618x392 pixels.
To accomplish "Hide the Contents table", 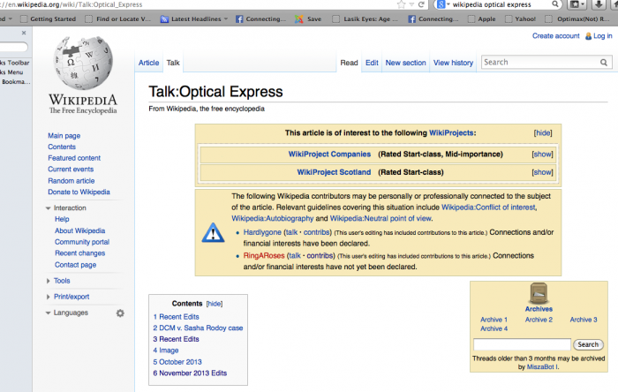I will [x=214, y=304].
